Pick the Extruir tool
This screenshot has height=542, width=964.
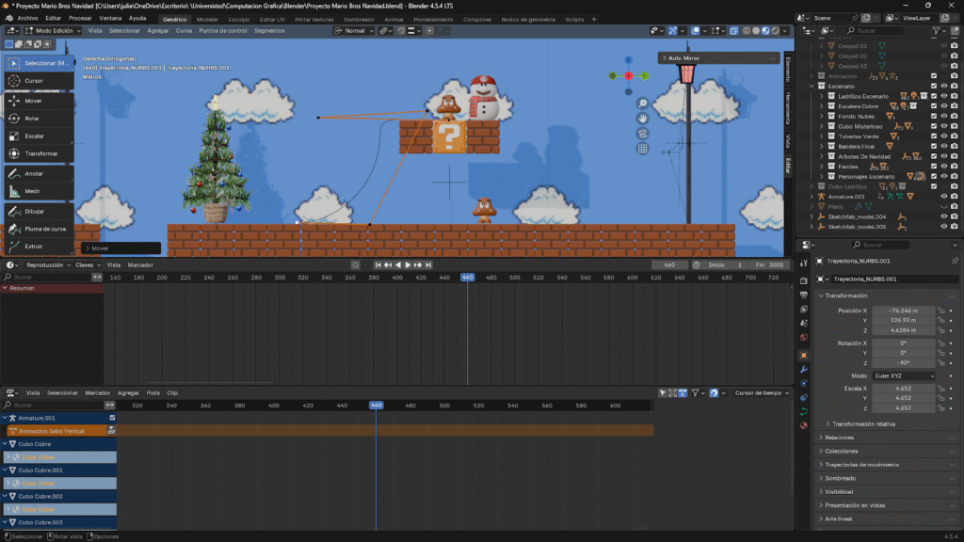[34, 246]
